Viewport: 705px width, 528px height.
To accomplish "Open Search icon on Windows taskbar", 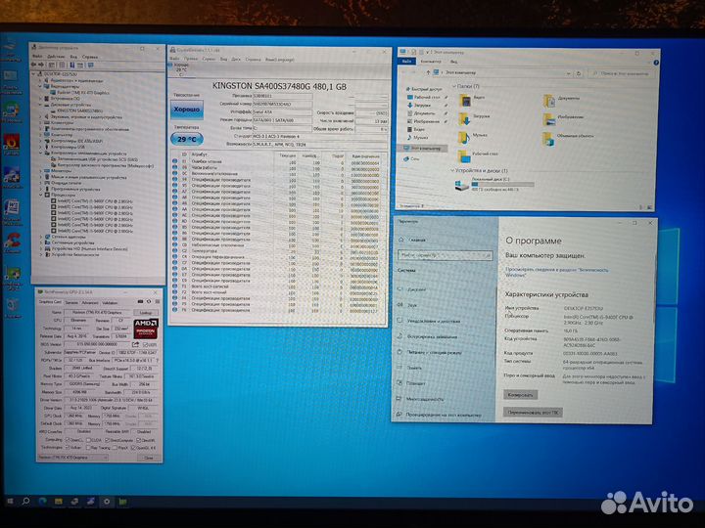I will click(x=25, y=501).
